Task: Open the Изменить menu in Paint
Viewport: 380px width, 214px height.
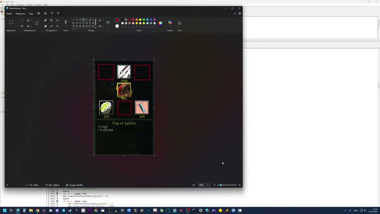Action: coord(20,13)
